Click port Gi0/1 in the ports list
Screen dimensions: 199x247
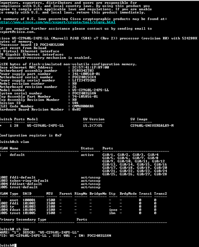pos(108,155)
